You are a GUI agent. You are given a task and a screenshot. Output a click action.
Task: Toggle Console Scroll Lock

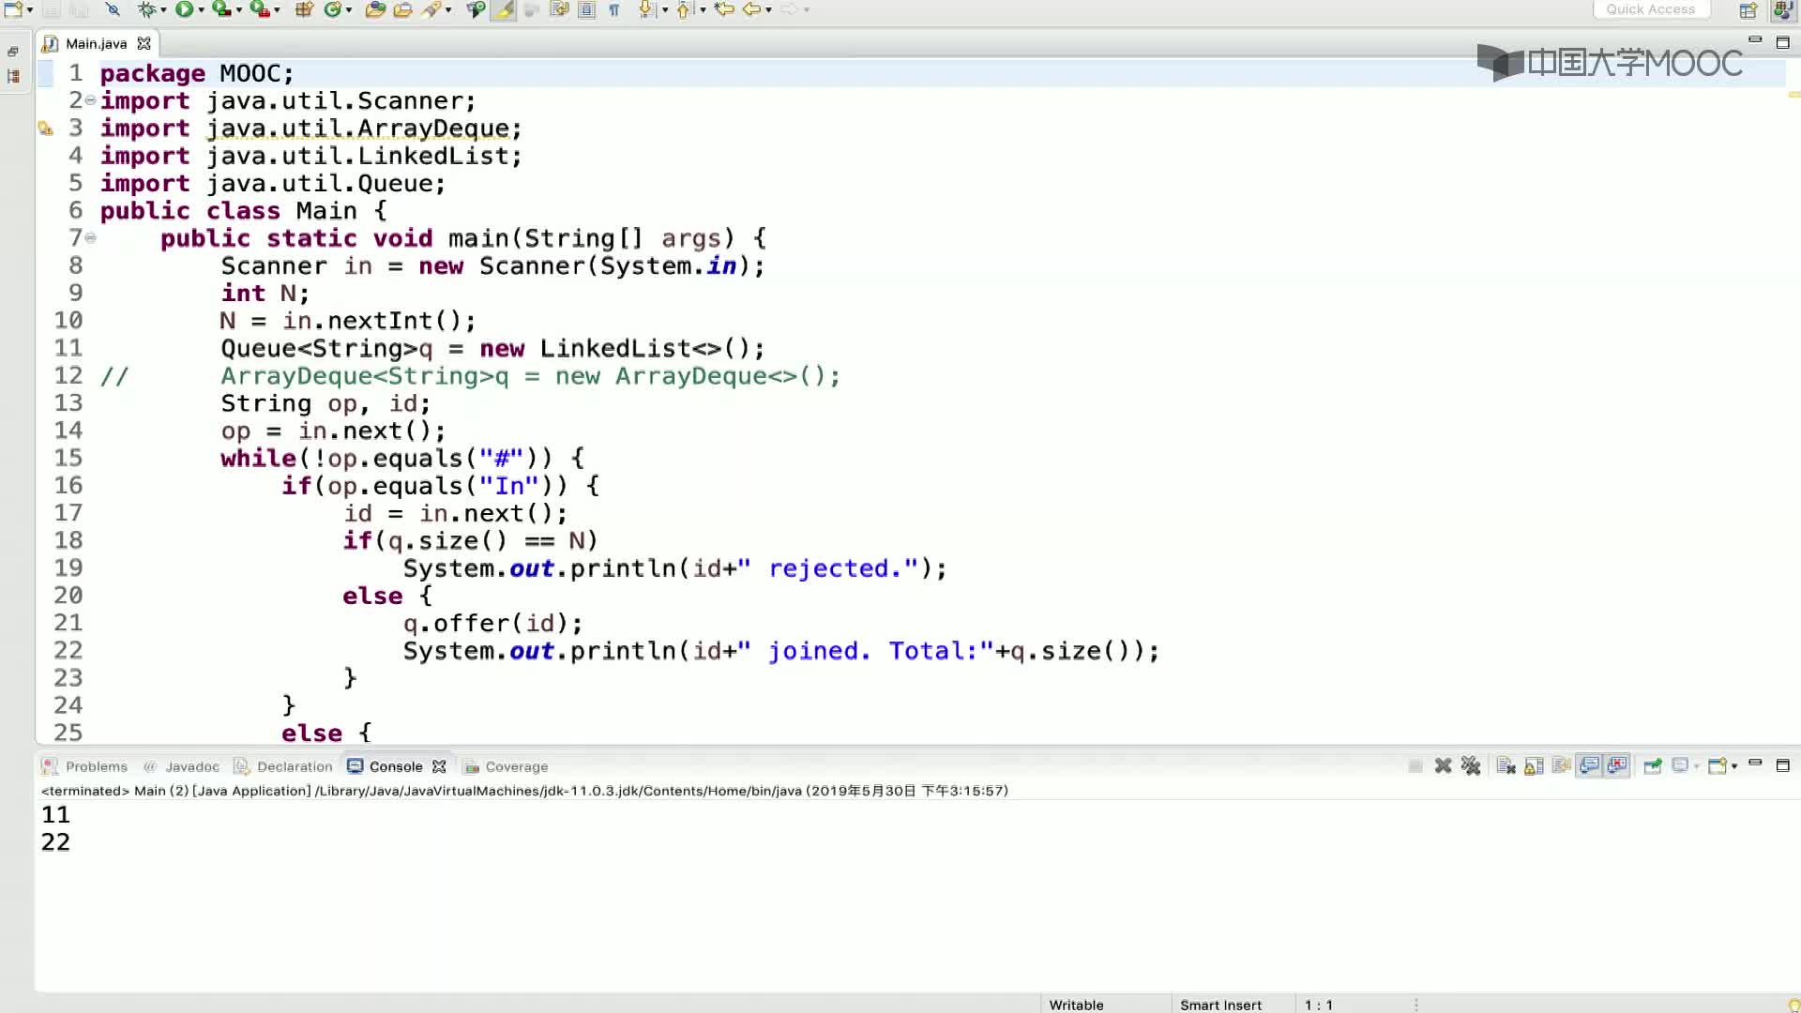tap(1534, 765)
